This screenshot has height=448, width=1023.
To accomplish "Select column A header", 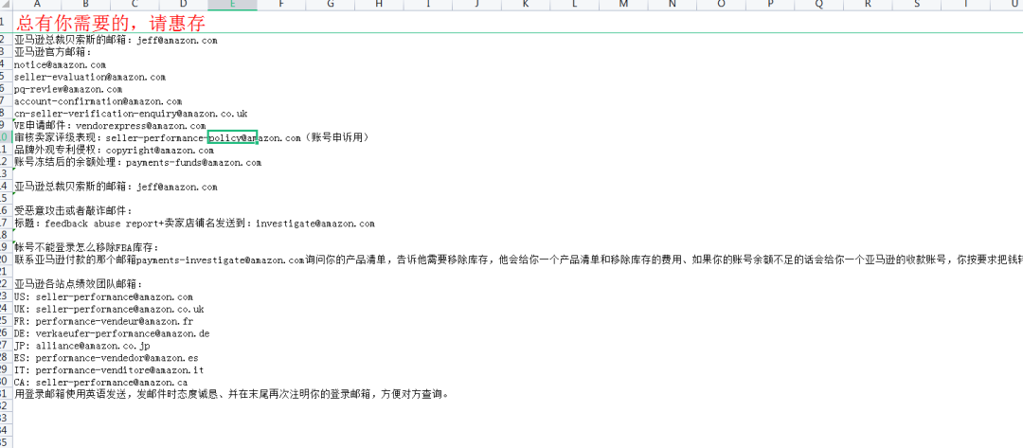I will (37, 6).
